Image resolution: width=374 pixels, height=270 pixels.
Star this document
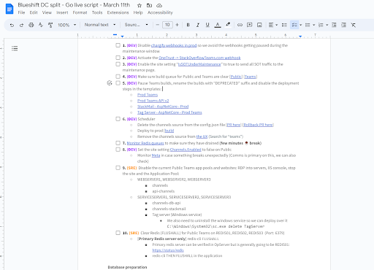click(140, 5)
